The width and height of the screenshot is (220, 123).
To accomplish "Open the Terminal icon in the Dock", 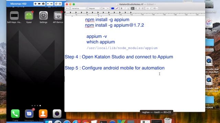I will coord(103,122).
